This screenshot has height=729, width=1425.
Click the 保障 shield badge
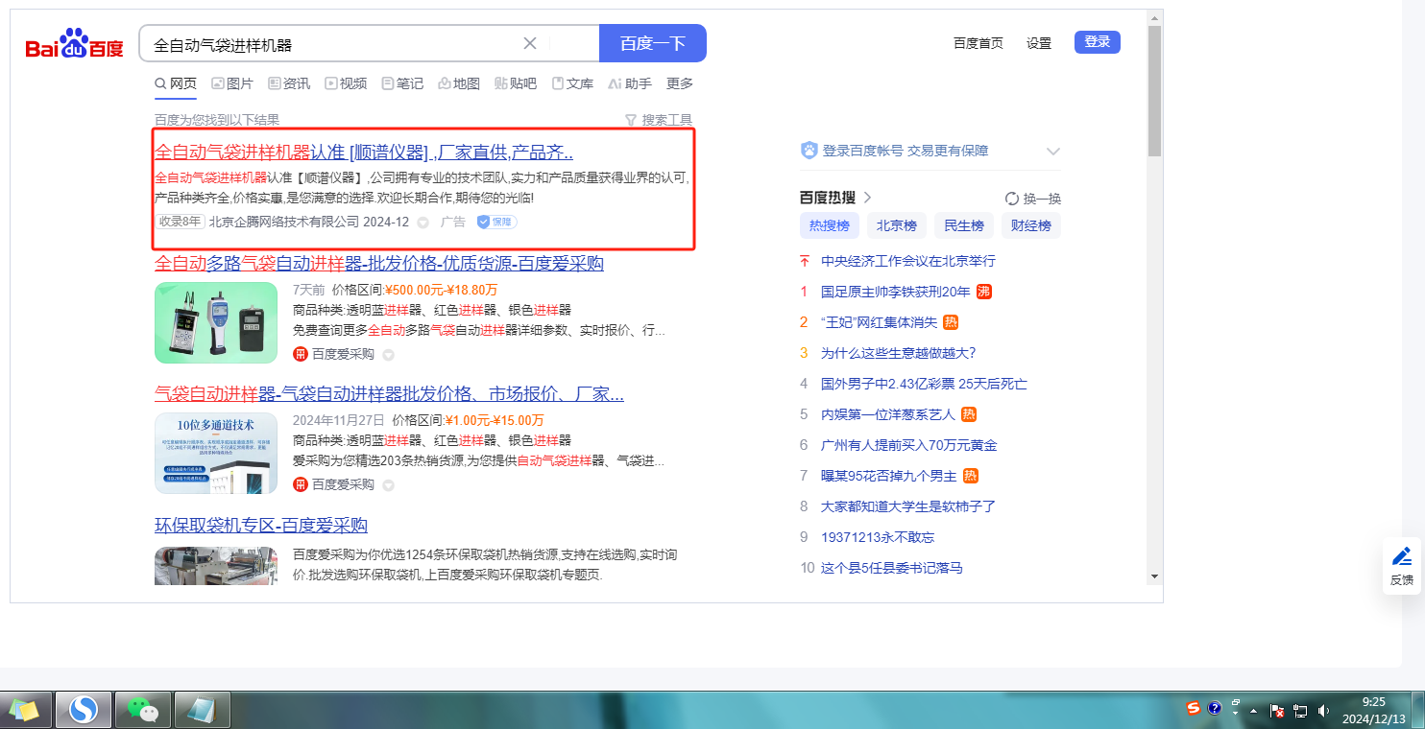pos(496,222)
